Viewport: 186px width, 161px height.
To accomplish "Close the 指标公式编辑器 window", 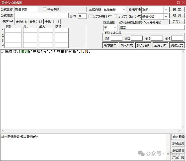I will pos(183,3).
